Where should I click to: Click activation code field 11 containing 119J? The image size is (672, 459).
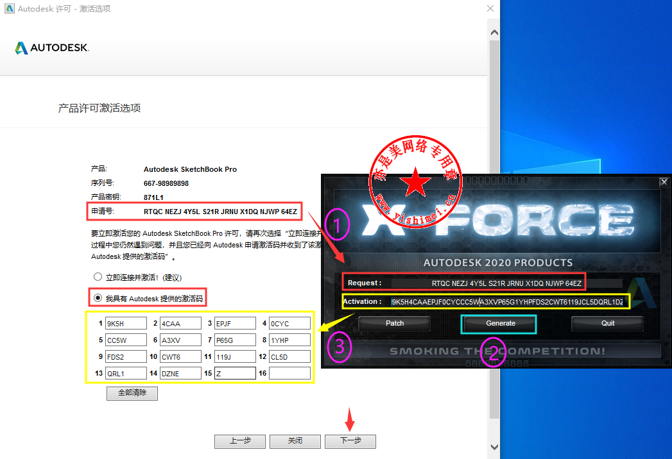pyautogui.click(x=235, y=356)
